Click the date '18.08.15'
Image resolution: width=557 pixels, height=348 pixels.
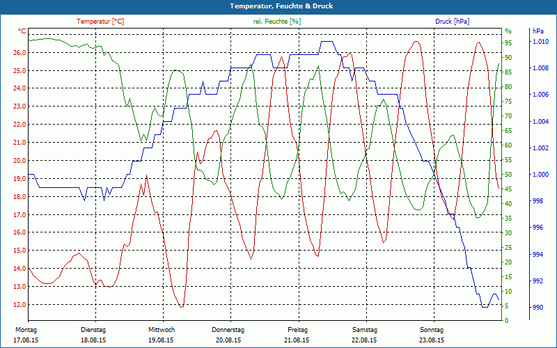(x=93, y=340)
